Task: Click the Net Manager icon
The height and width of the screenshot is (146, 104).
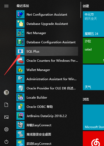Action: point(20,33)
